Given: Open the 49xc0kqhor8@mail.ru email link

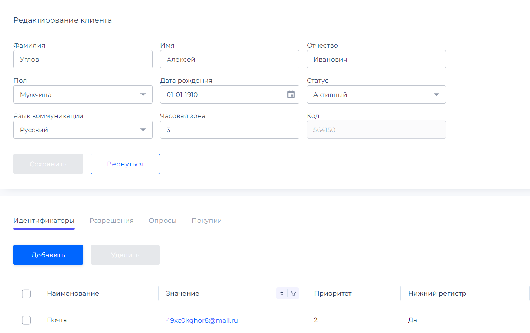Looking at the screenshot, I should (x=202, y=320).
